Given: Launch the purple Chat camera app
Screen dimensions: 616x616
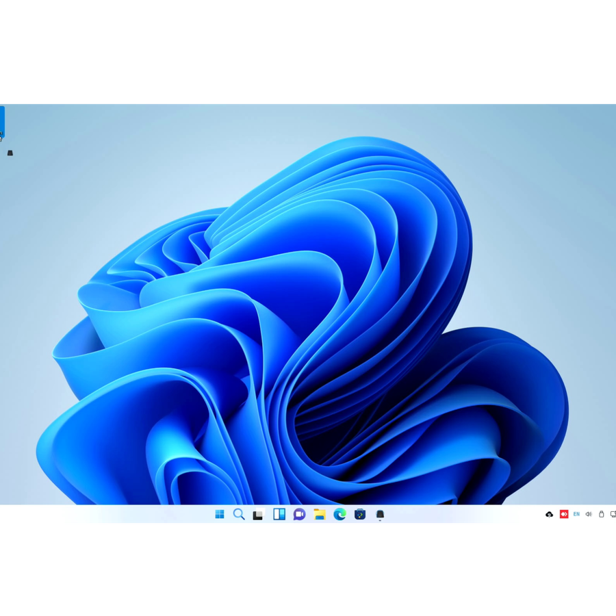Looking at the screenshot, I should click(299, 514).
